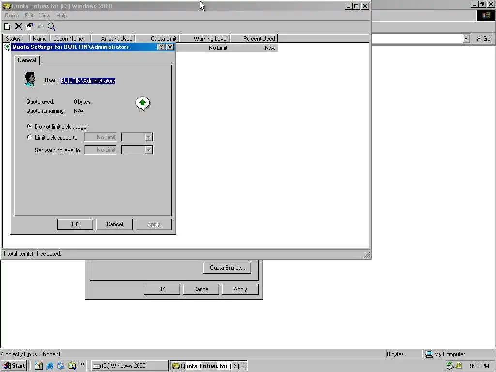
Task: Click the Delete Quota Entry X icon
Action: pos(18,27)
